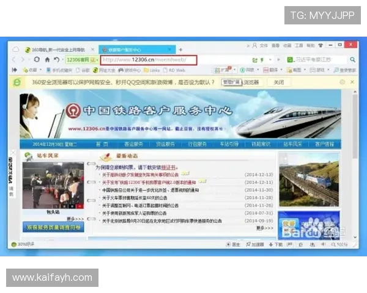Open the 扩展 extensions button

click(223, 70)
